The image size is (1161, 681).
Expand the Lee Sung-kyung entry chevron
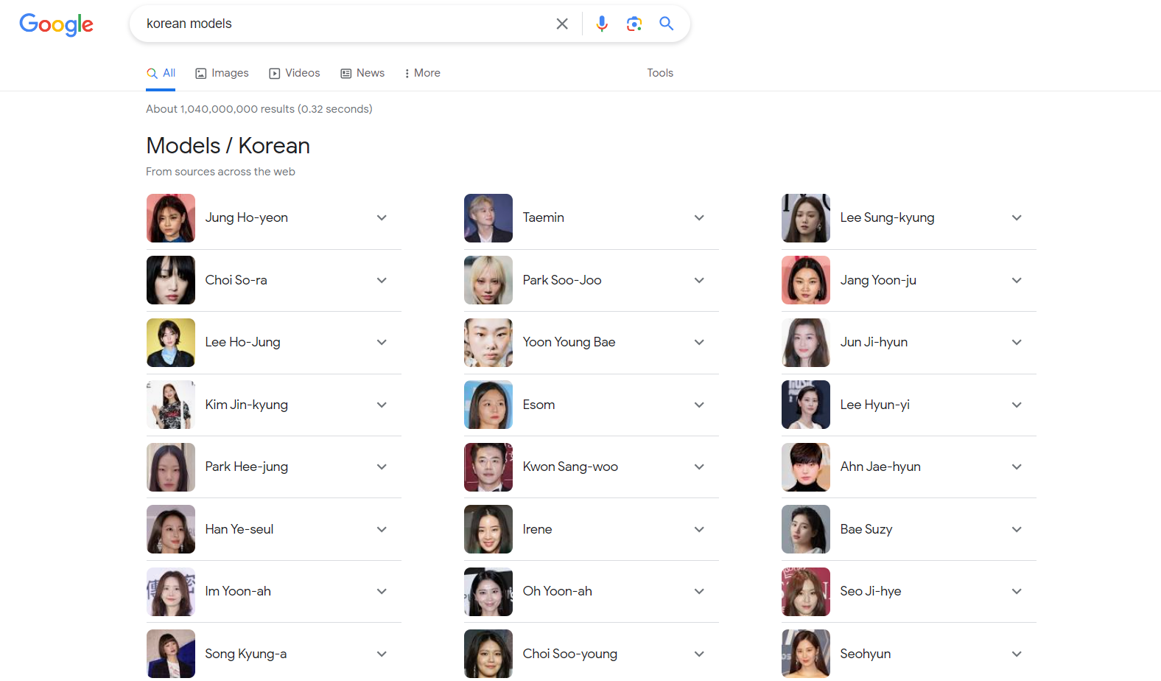[1017, 218]
